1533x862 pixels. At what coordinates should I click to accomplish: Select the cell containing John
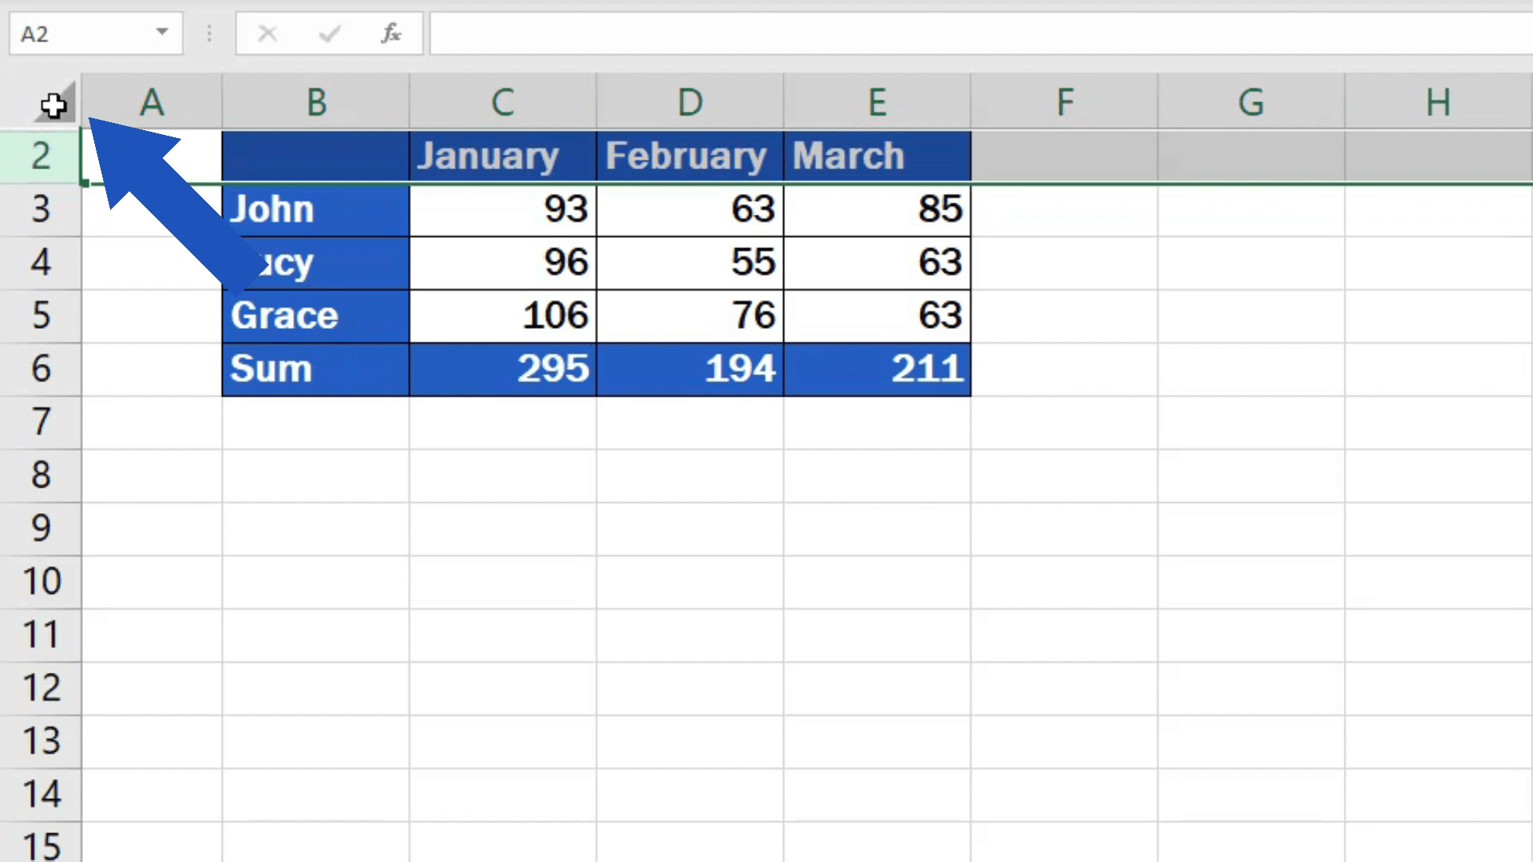coord(315,209)
